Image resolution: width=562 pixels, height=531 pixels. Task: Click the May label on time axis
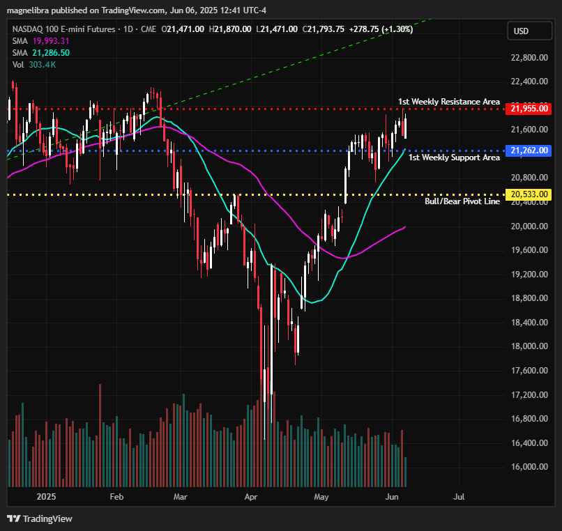[321, 497]
